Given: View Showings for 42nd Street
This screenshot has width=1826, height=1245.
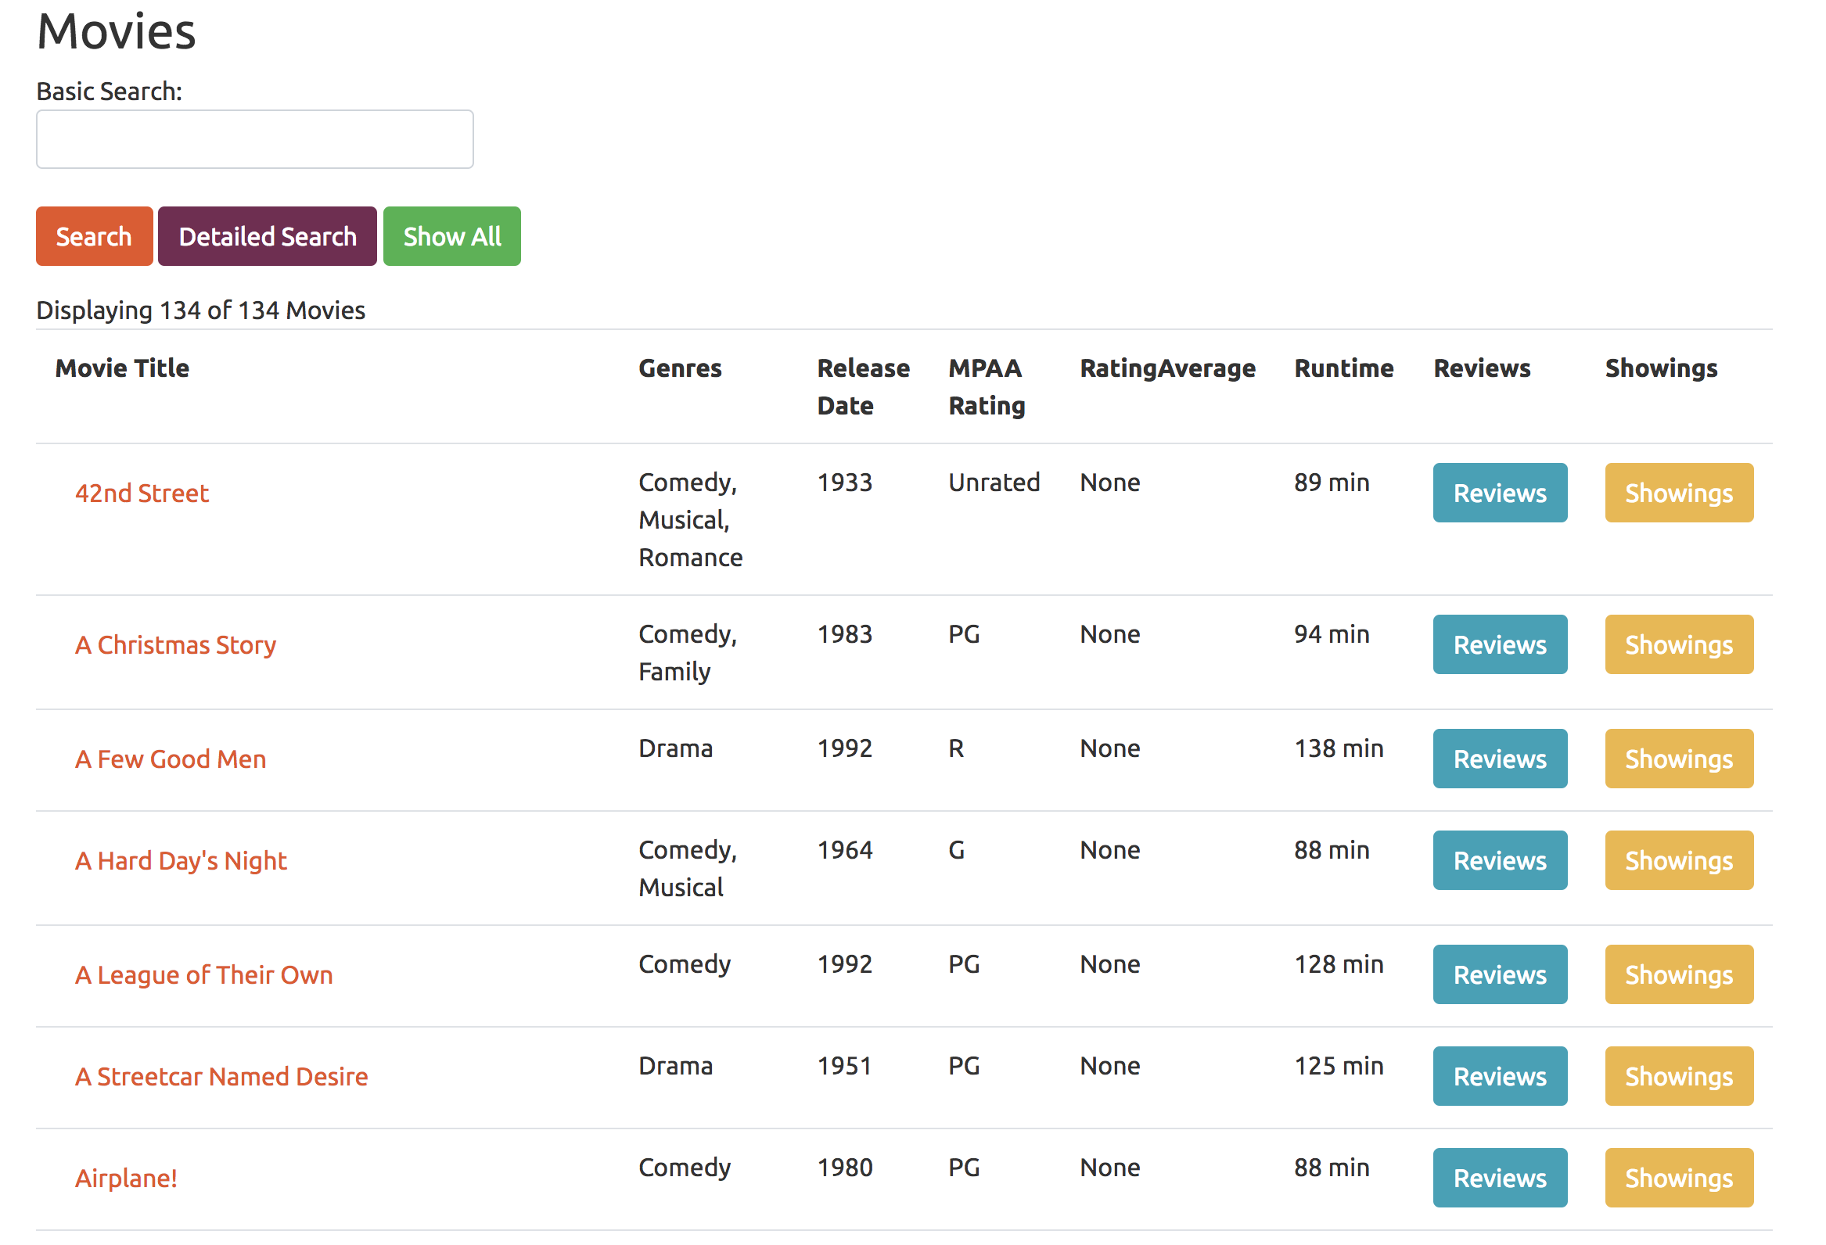Looking at the screenshot, I should pos(1678,493).
